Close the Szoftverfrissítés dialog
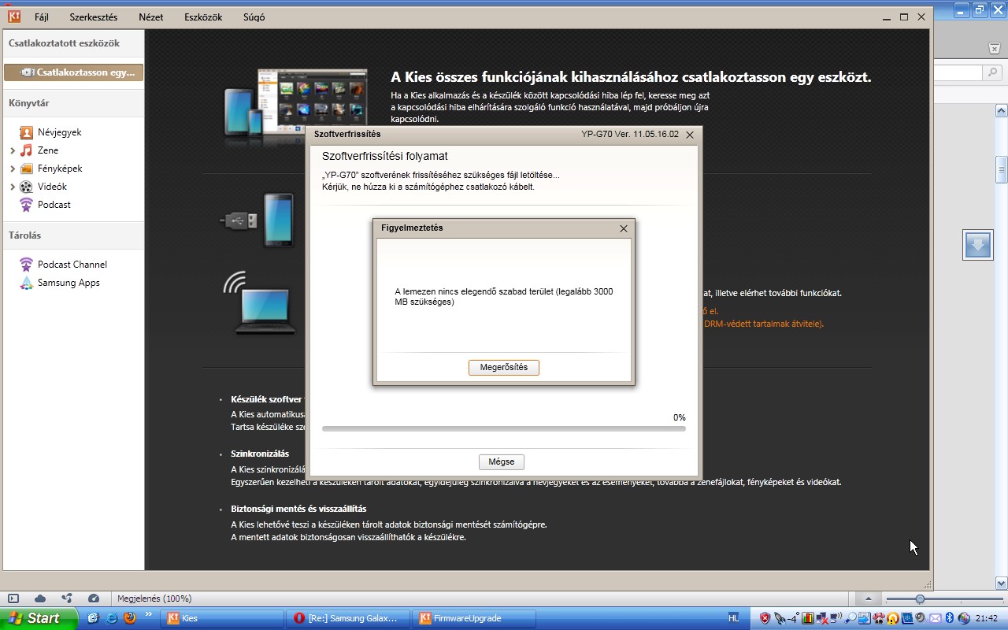Screen dimensions: 1008x630 pyautogui.click(x=690, y=135)
